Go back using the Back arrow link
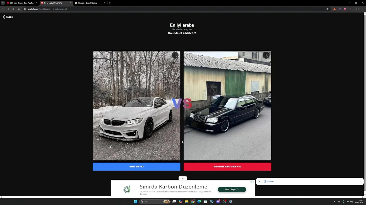The width and height of the screenshot is (366, 205). pyautogui.click(x=8, y=17)
